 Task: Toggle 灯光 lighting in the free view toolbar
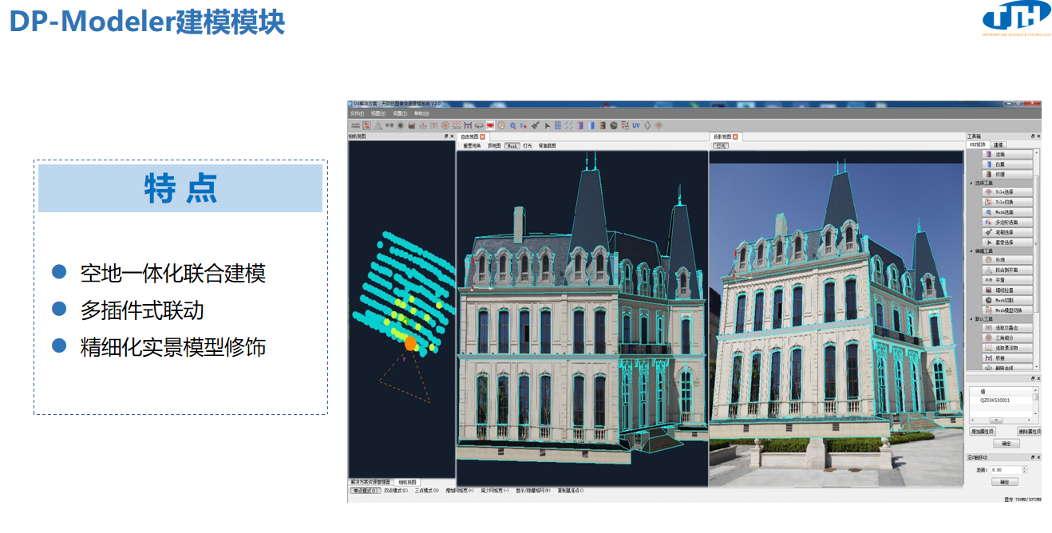(x=528, y=146)
